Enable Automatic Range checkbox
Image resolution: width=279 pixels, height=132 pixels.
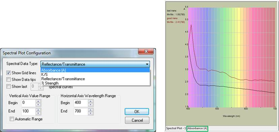(x=12, y=119)
